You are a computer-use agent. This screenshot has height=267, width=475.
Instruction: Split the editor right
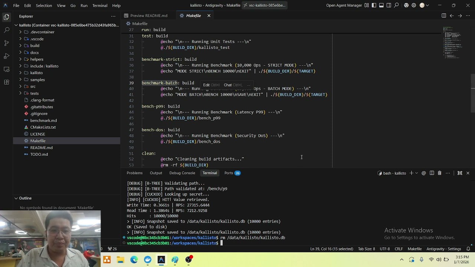(444, 16)
